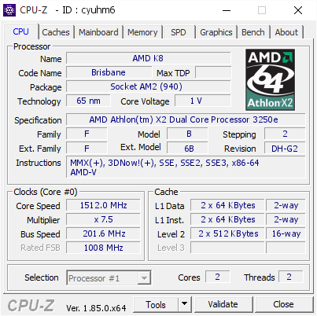The height and width of the screenshot is (316, 317).
Task: Click the CPU-Z app icon in title bar
Action: pyautogui.click(x=9, y=10)
